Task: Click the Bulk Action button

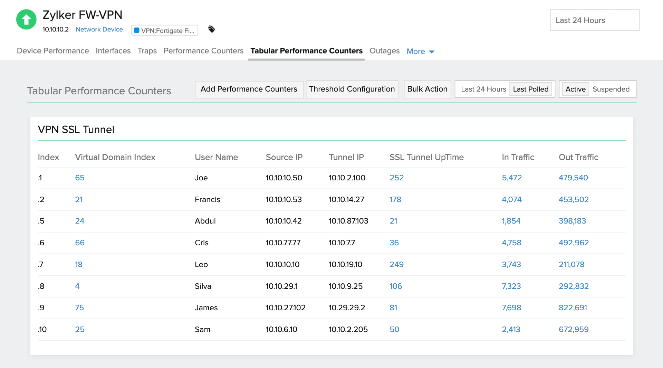Action: point(427,89)
